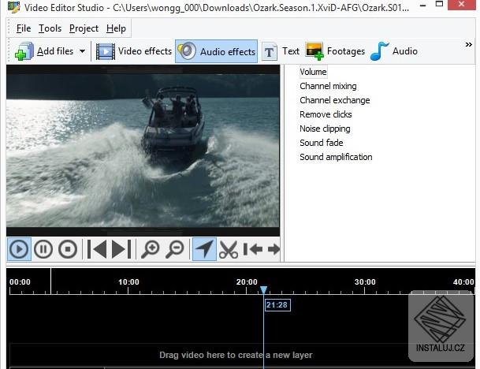The width and height of the screenshot is (480, 369).
Task: Click the 30:00 mark on timeline ruler
Action: (x=365, y=282)
